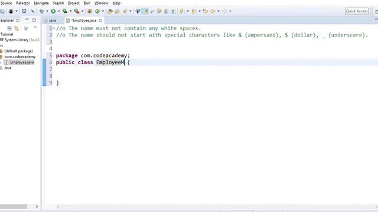Click the round black toolbar icon
The height and width of the screenshot is (212, 378).
click(11, 11)
